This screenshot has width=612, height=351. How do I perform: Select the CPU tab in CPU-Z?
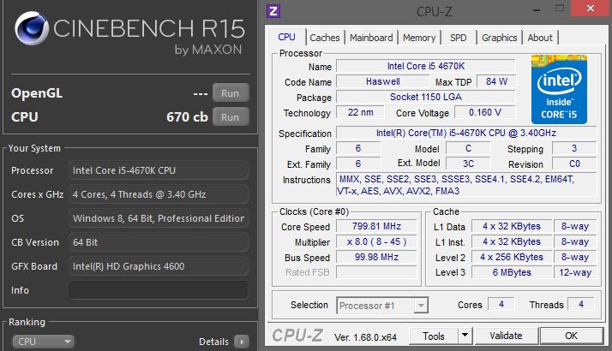click(286, 37)
